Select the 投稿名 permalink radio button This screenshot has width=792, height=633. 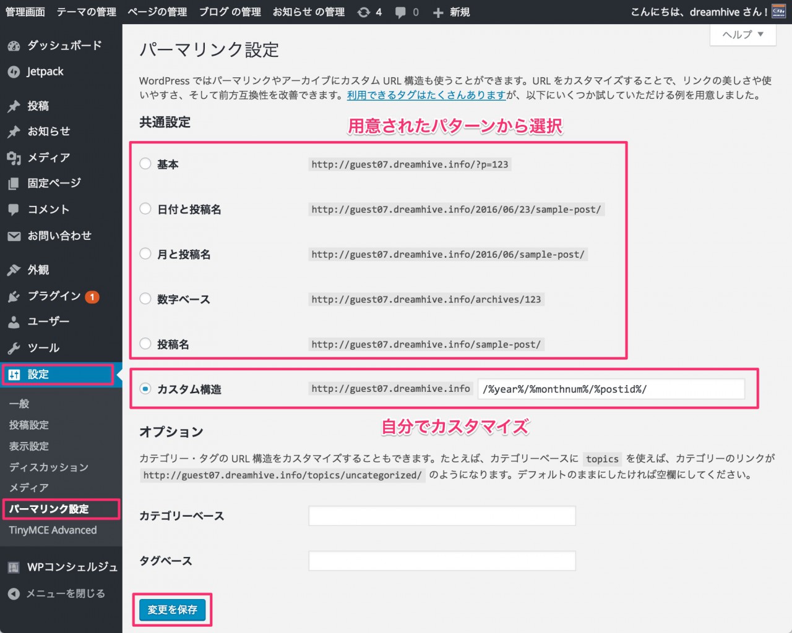(145, 344)
